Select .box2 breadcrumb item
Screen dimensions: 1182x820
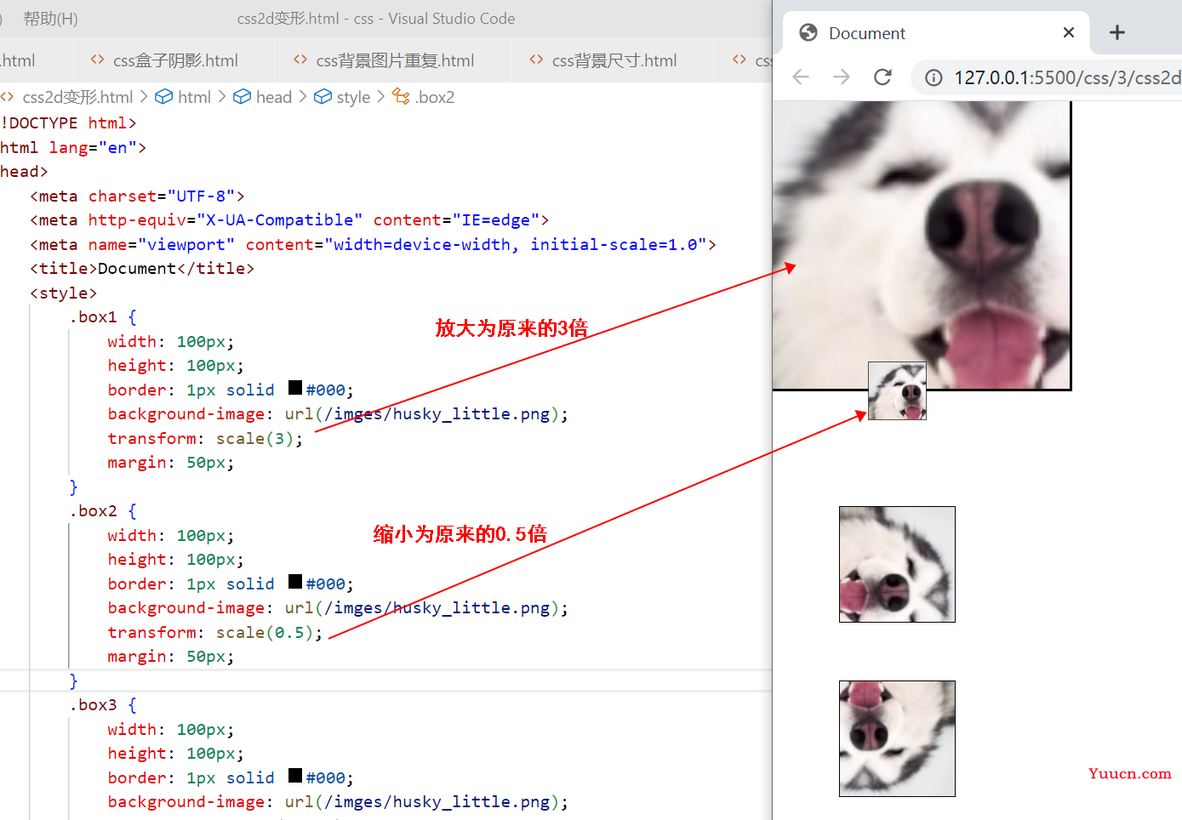(x=435, y=97)
